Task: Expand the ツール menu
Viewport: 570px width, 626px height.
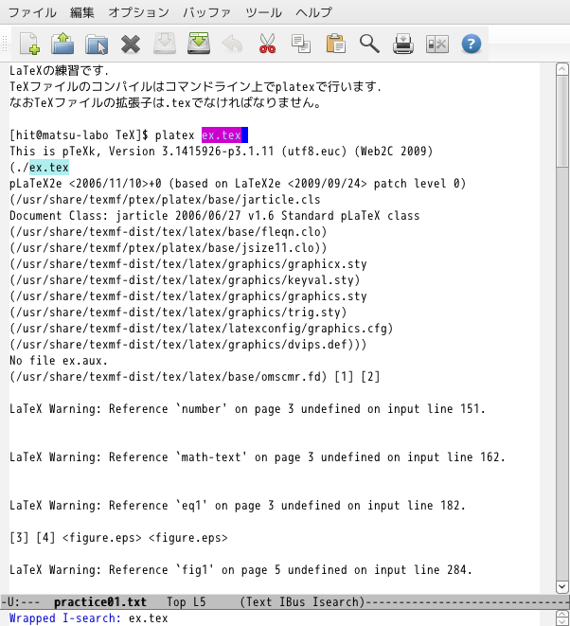Action: (x=263, y=12)
